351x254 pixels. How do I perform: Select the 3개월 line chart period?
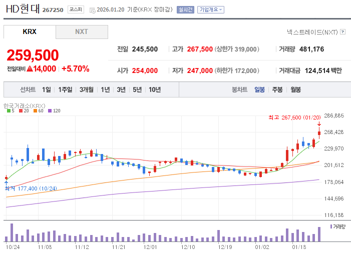87,89
